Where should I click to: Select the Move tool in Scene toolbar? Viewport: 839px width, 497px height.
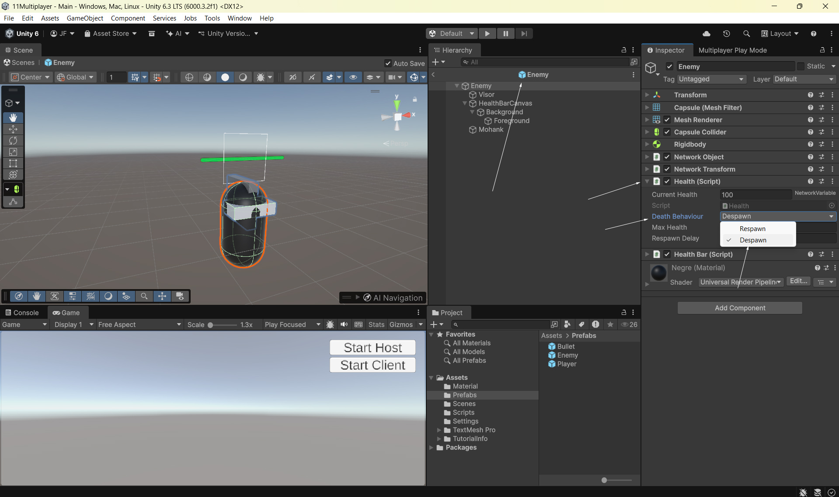(x=13, y=129)
